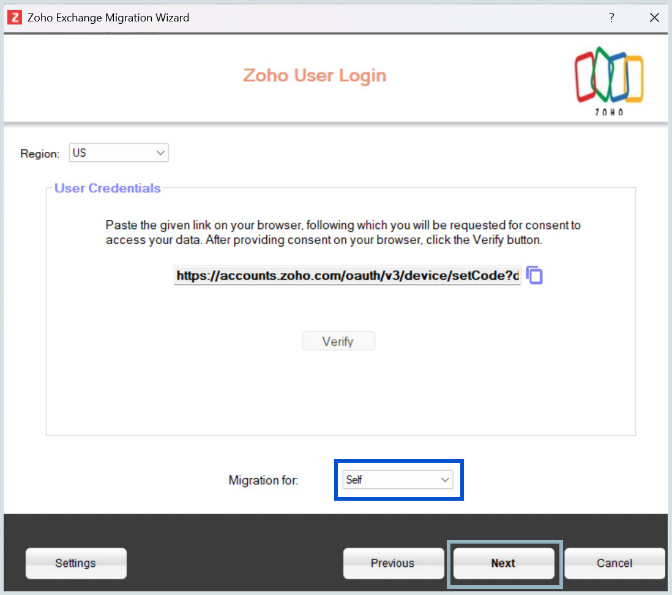The image size is (672, 595).
Task: Click the Zoho User Login heading
Action: click(315, 76)
